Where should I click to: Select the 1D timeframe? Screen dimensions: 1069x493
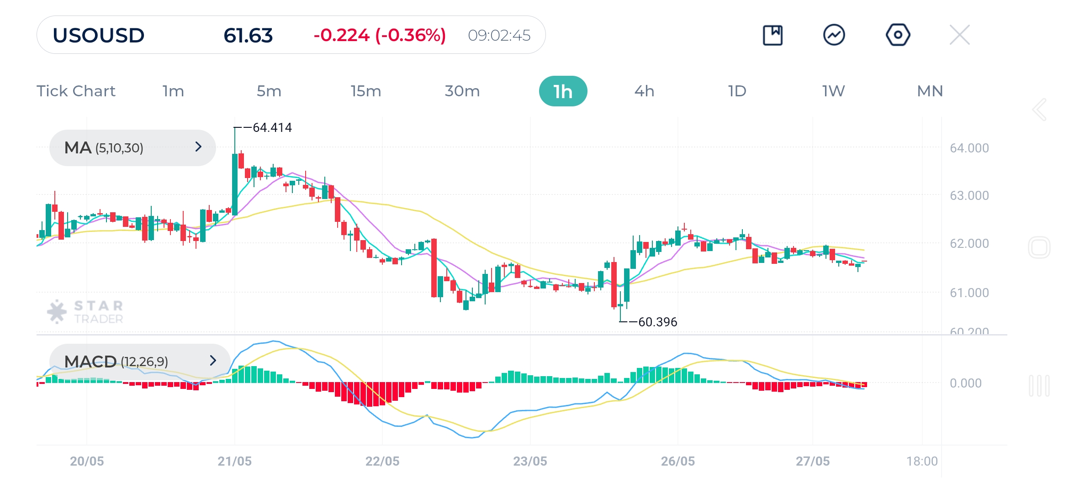(737, 91)
